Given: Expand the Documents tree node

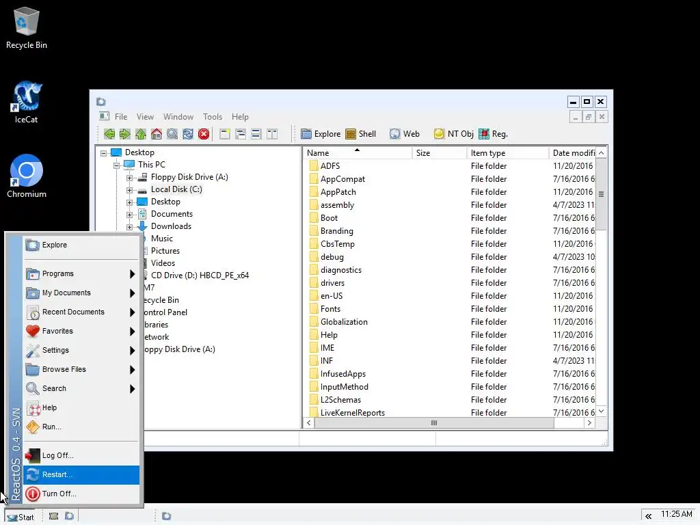Looking at the screenshot, I should pos(129,215).
